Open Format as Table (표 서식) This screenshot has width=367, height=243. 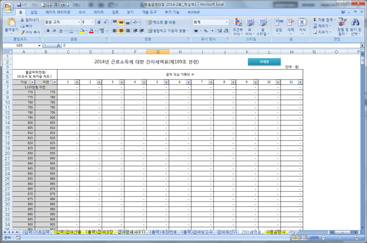click(x=250, y=27)
